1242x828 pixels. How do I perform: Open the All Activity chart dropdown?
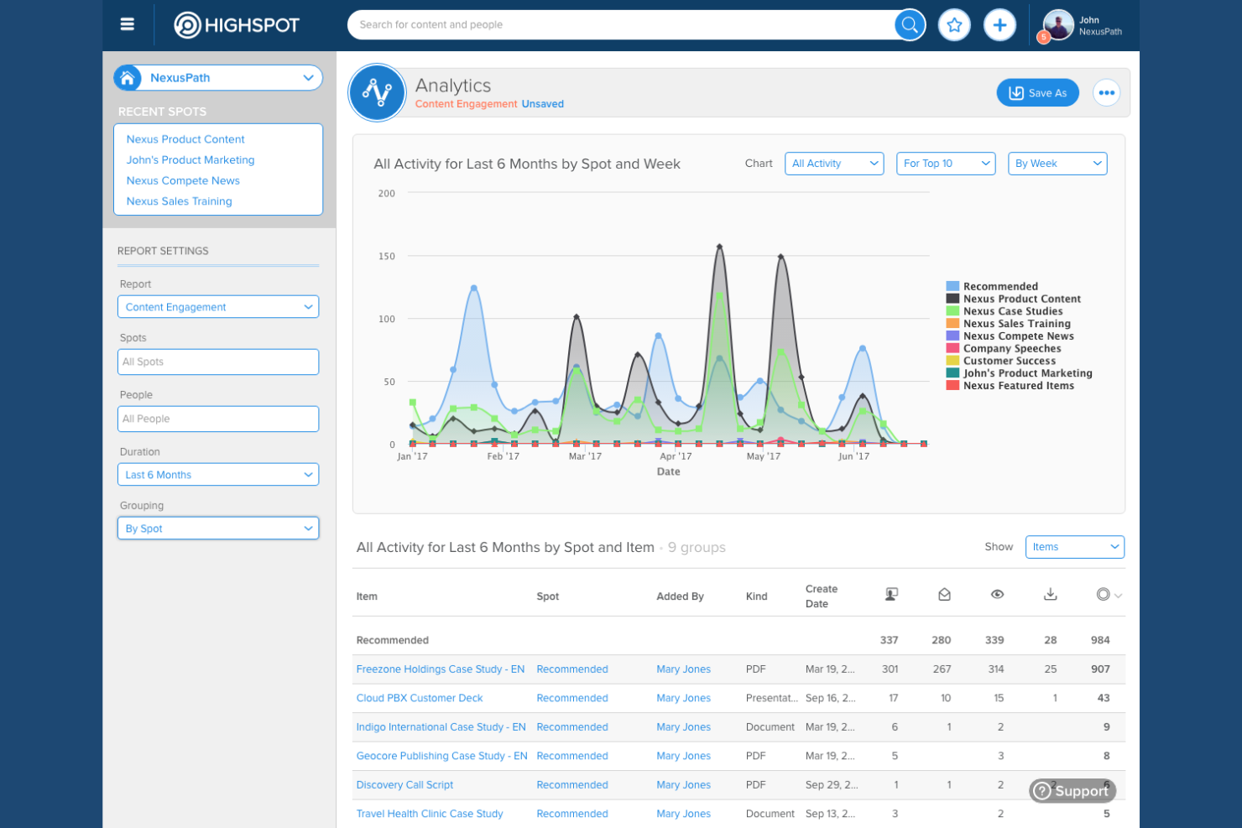[834, 164]
